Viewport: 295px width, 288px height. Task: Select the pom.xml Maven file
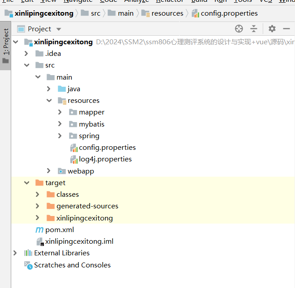[x=59, y=230]
